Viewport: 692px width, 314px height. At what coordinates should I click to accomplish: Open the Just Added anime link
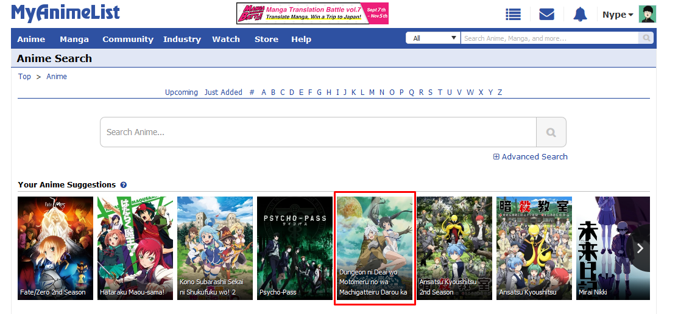(x=224, y=92)
